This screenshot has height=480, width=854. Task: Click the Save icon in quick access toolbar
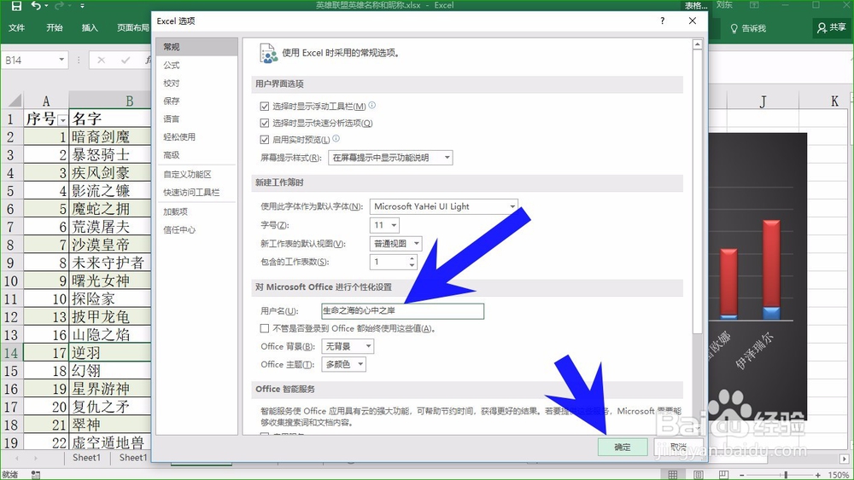16,6
